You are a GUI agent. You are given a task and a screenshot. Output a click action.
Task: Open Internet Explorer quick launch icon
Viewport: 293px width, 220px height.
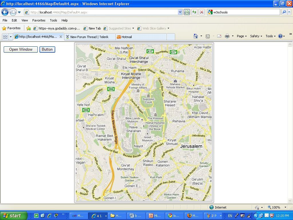[50, 216]
